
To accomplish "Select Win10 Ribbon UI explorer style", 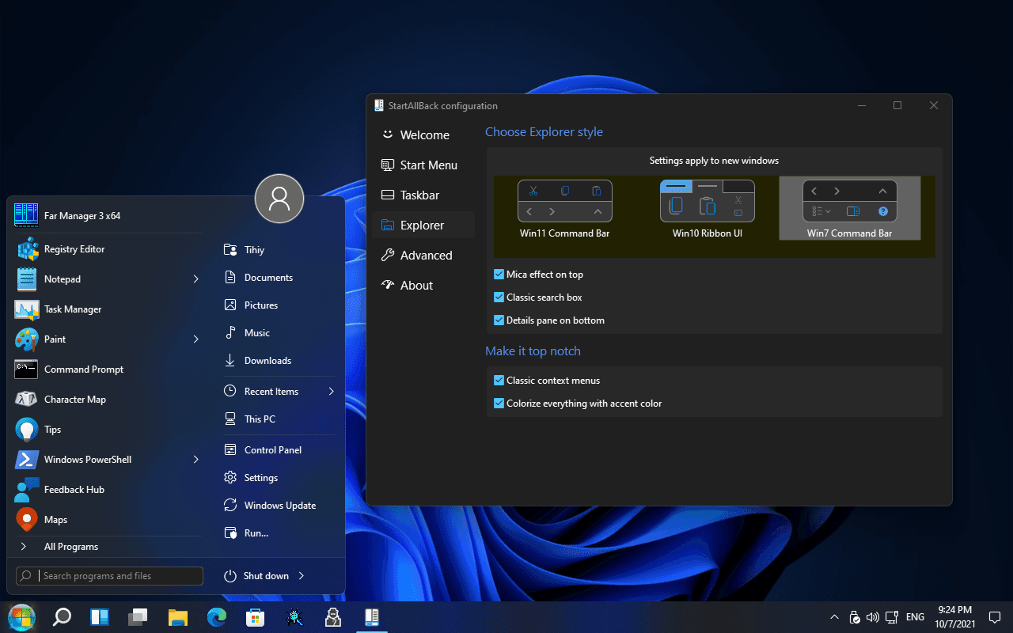I will tap(707, 209).
